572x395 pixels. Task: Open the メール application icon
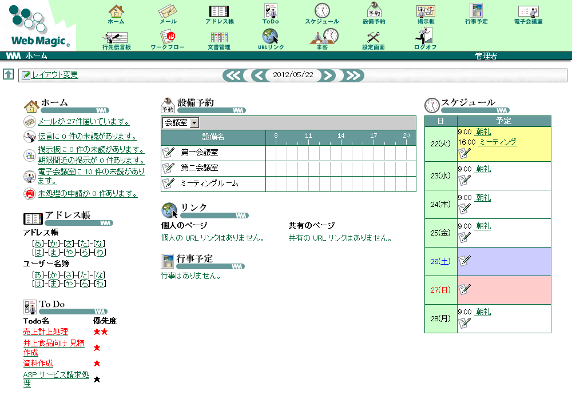coord(169,13)
